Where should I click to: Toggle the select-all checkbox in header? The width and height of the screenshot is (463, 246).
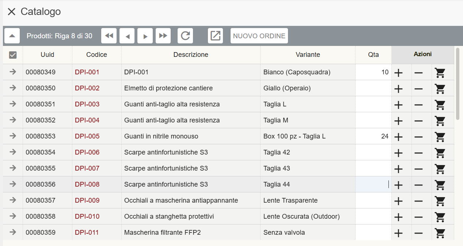pyautogui.click(x=13, y=55)
